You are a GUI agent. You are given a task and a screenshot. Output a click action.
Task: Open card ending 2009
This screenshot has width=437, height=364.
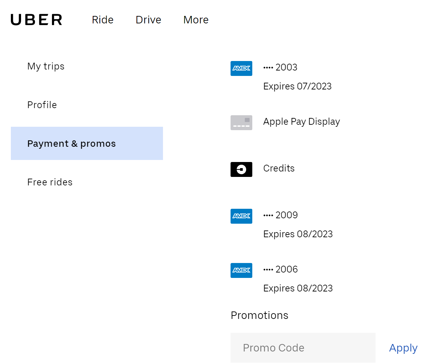click(x=280, y=215)
